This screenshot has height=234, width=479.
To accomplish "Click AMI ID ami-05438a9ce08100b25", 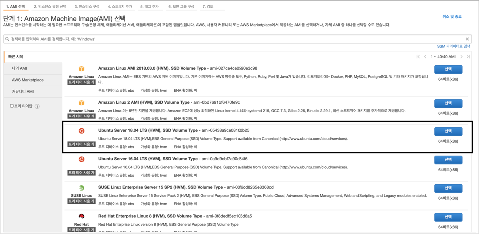I will point(226,130).
